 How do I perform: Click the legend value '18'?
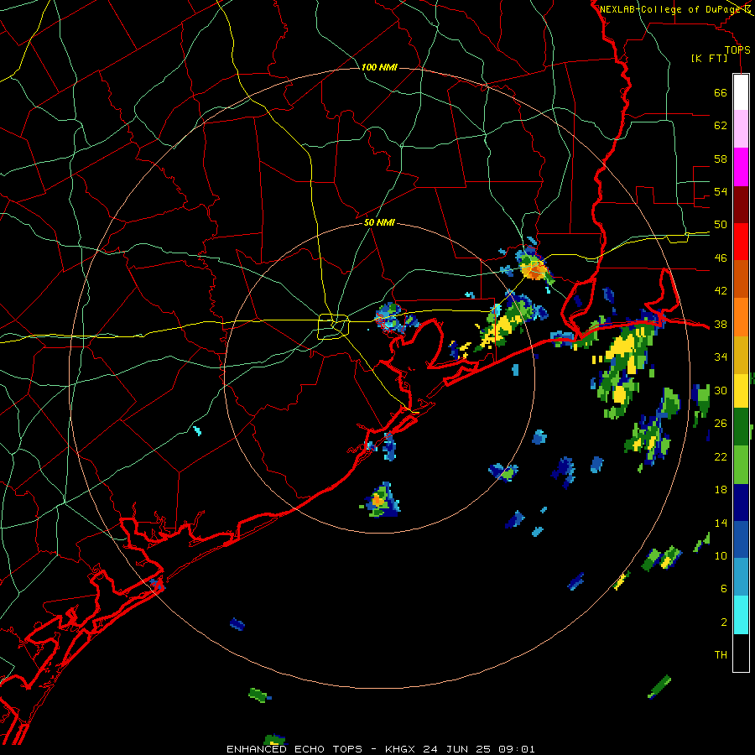721,490
